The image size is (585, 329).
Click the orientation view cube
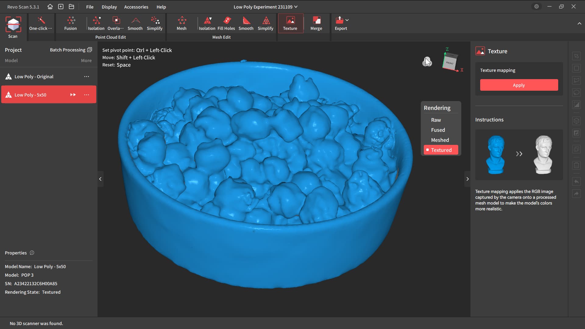click(450, 62)
